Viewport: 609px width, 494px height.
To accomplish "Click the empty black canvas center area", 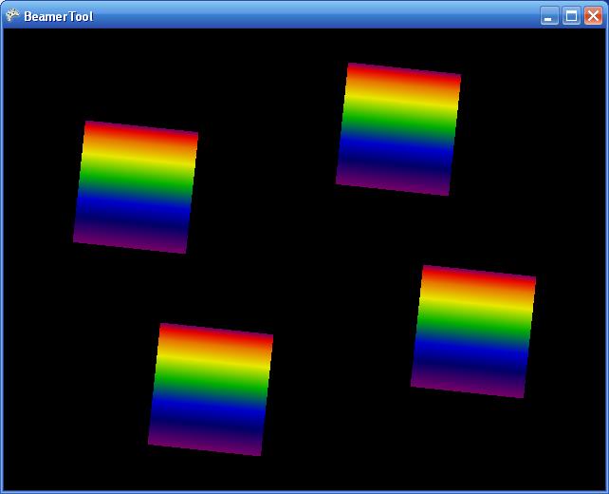I will coord(304,256).
